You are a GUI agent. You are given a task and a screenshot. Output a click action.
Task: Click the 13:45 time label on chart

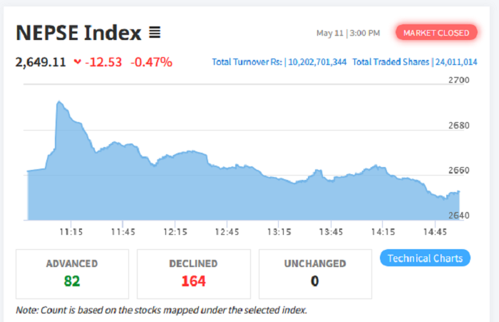point(331,231)
